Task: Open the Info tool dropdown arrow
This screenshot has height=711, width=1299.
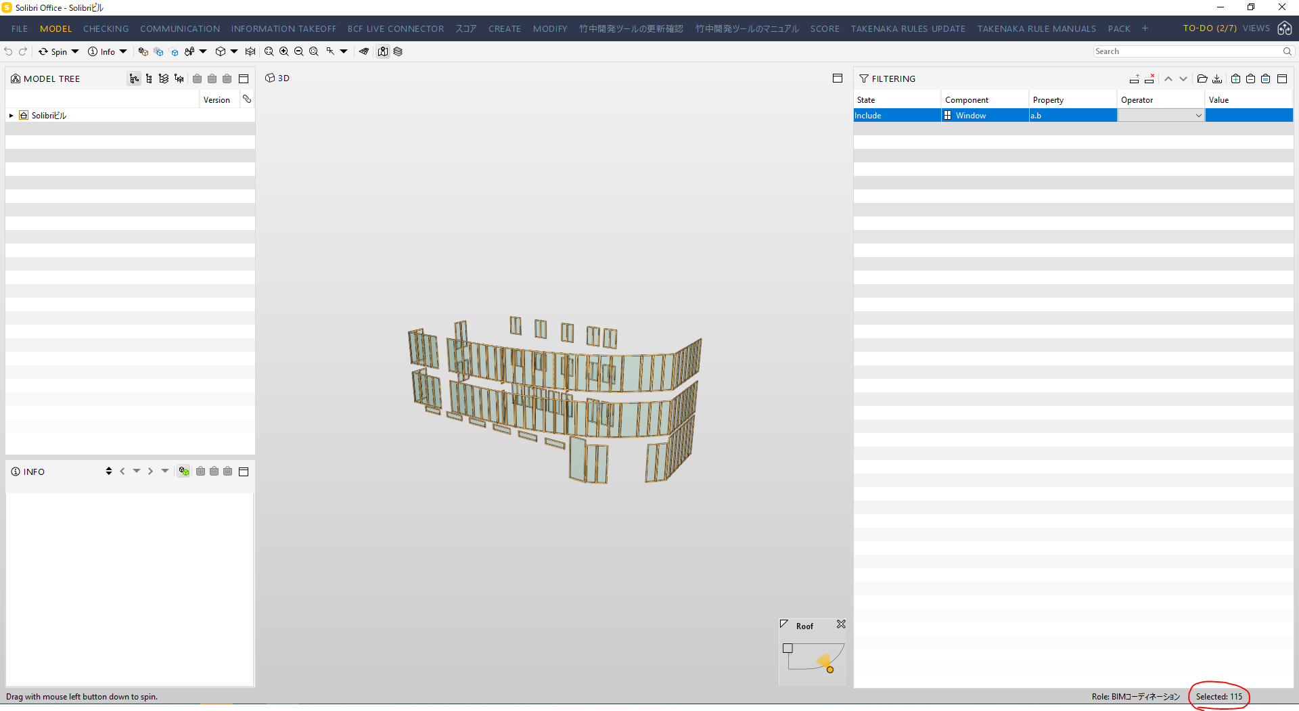Action: click(123, 51)
